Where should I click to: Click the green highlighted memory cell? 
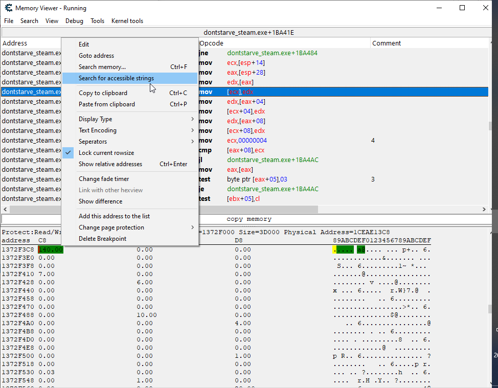click(50, 248)
